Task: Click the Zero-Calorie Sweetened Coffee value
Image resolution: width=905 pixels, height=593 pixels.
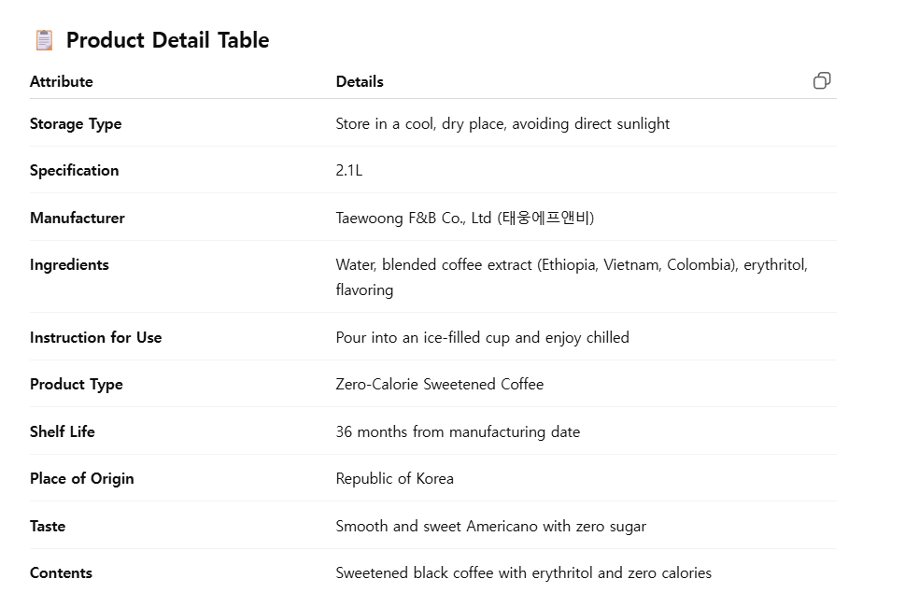Action: [x=439, y=384]
